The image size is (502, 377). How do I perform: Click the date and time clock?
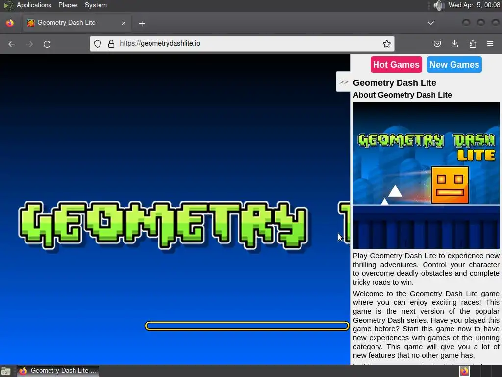pyautogui.click(x=474, y=5)
